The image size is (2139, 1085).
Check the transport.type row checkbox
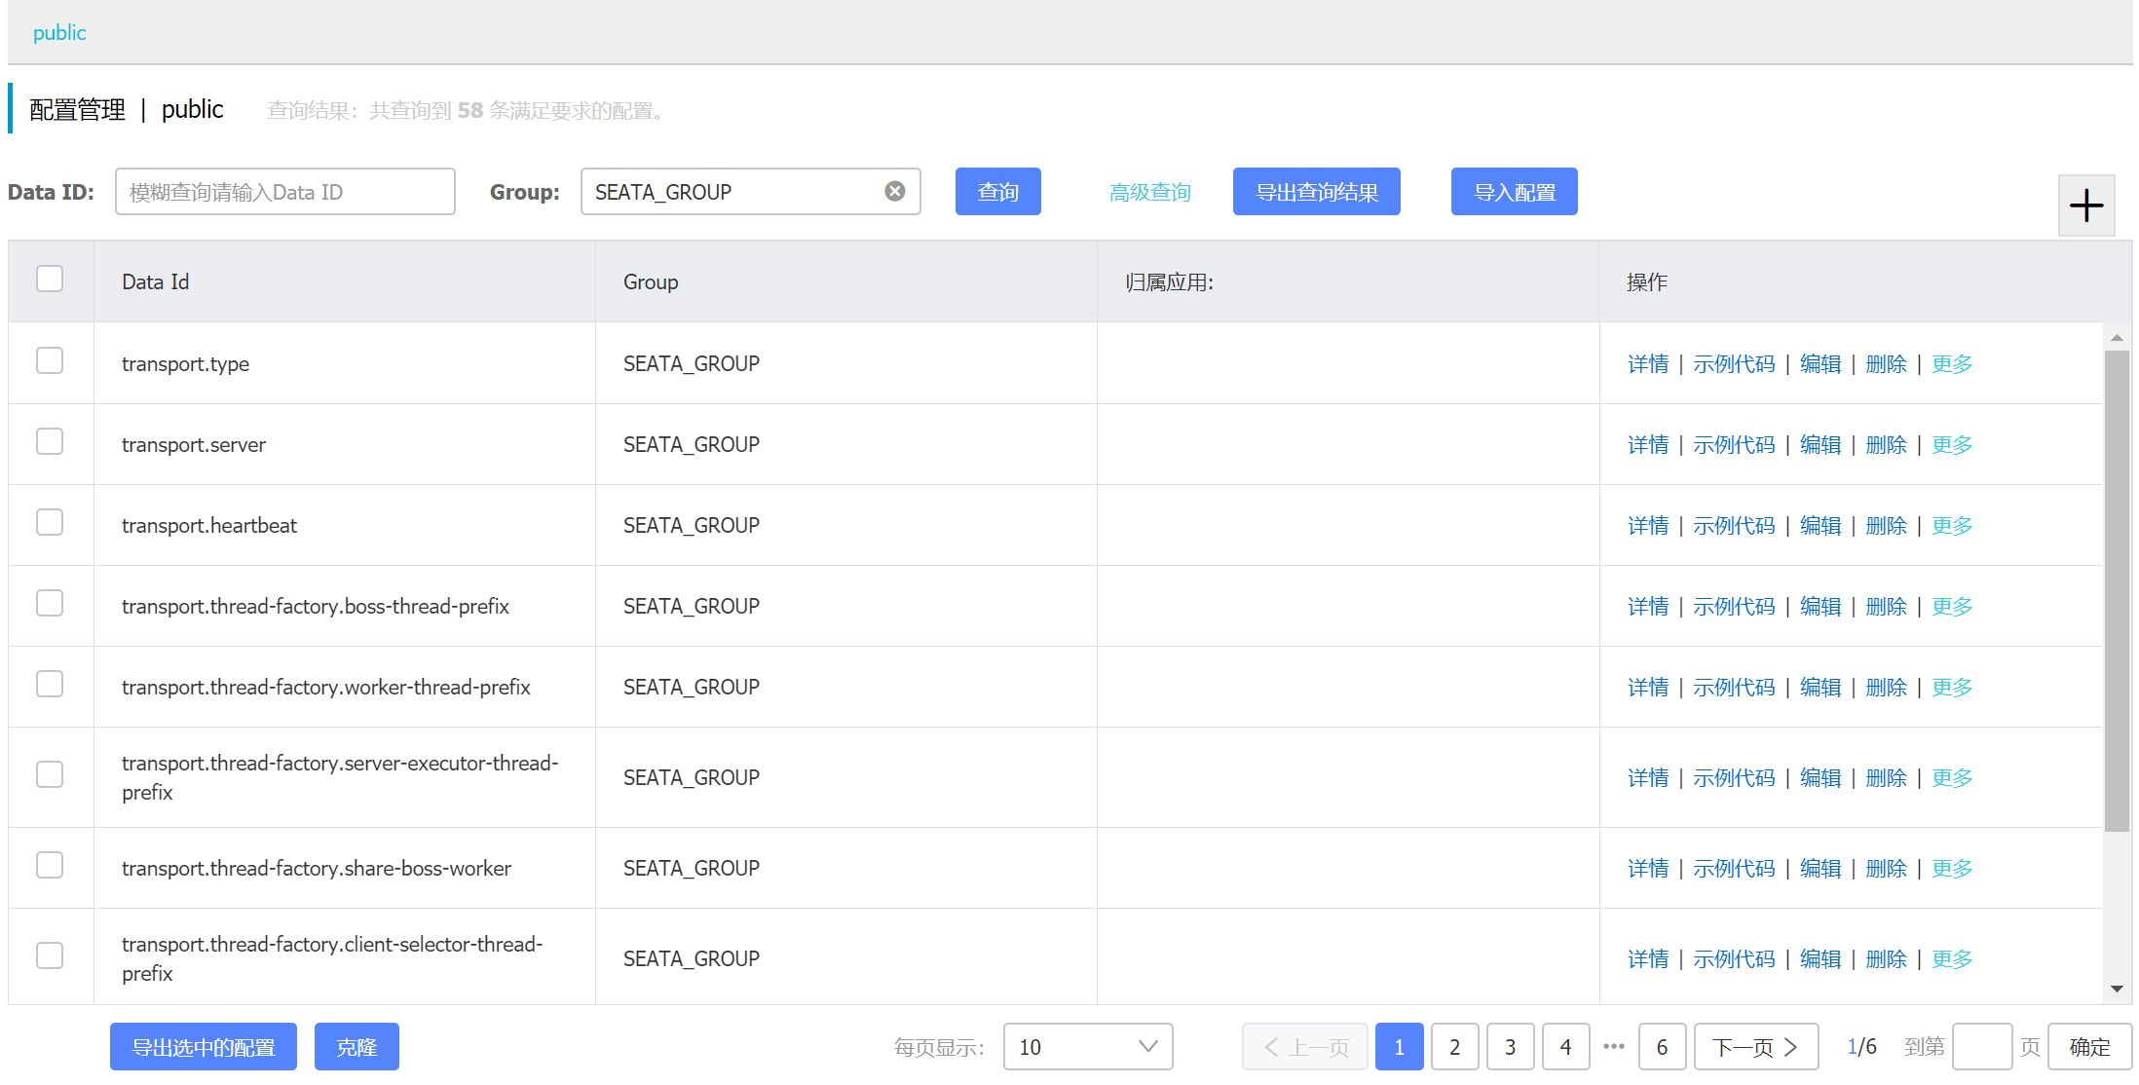50,361
